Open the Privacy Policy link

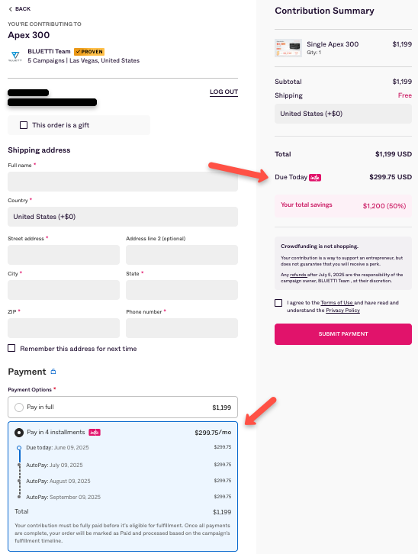click(x=342, y=311)
